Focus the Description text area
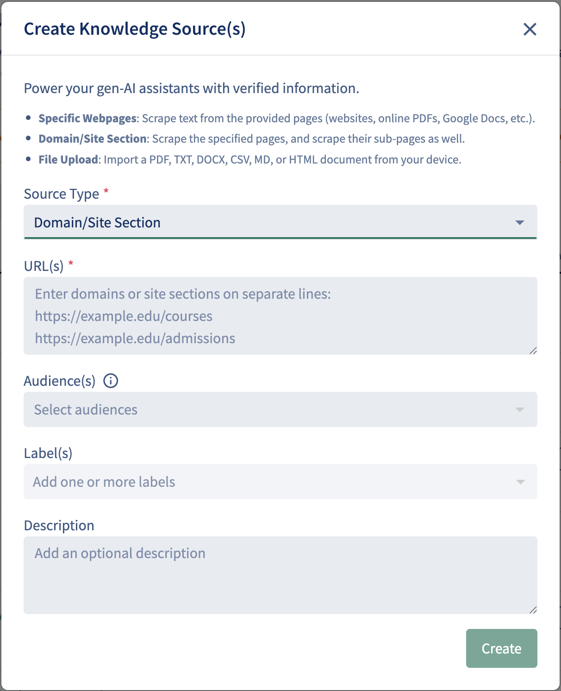The height and width of the screenshot is (691, 561). [280, 575]
